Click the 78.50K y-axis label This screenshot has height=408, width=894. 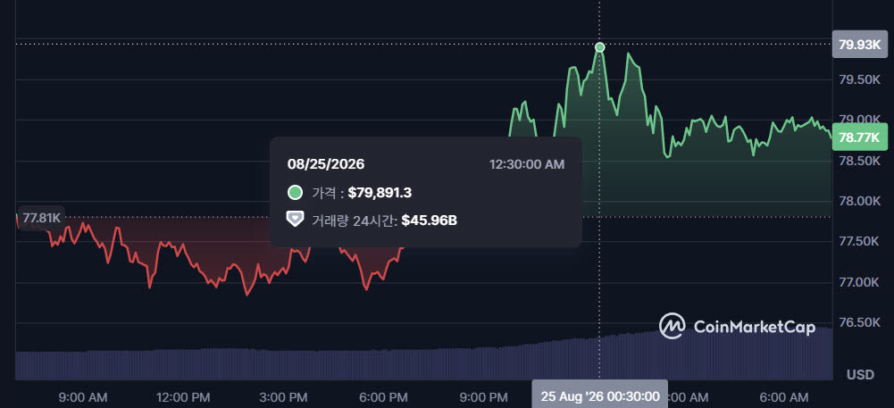(860, 161)
